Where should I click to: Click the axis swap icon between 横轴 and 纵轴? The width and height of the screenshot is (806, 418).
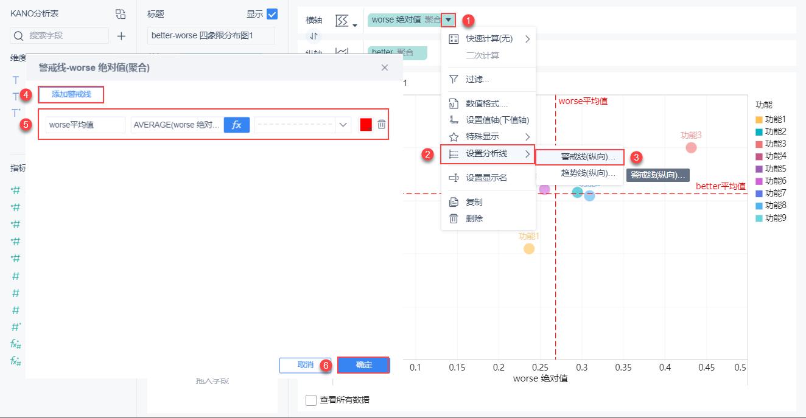pyautogui.click(x=314, y=36)
